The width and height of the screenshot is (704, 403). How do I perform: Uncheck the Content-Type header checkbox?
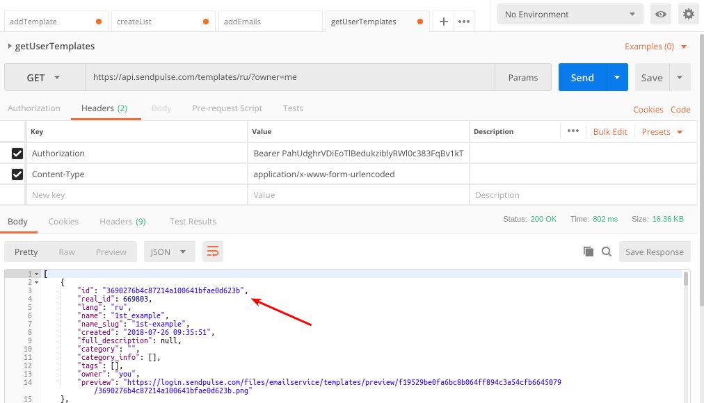point(17,174)
